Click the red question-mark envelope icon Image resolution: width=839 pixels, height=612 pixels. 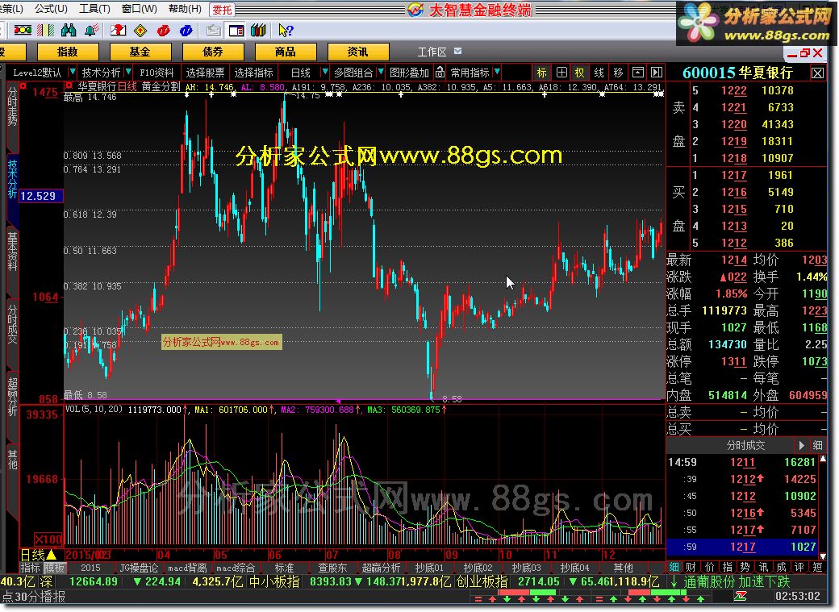point(118,31)
